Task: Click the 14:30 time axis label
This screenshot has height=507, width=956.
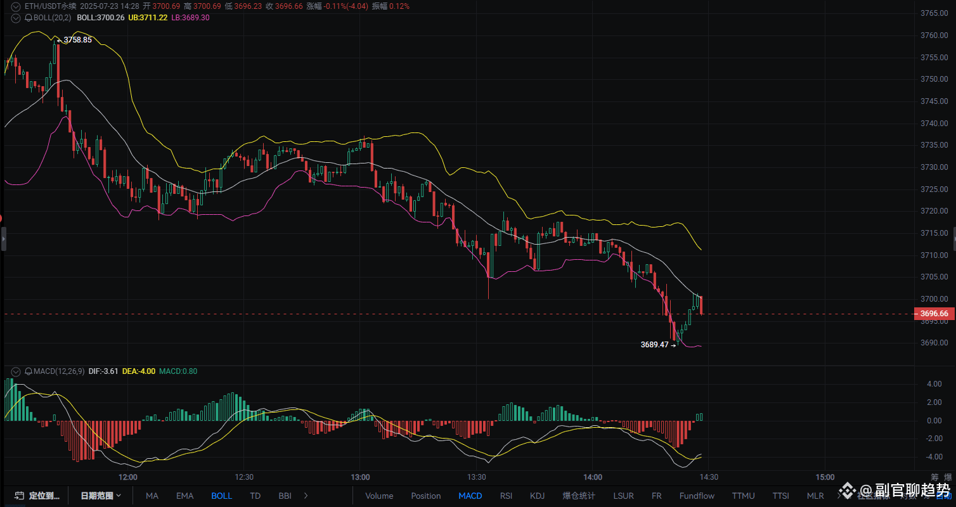Action: (709, 477)
